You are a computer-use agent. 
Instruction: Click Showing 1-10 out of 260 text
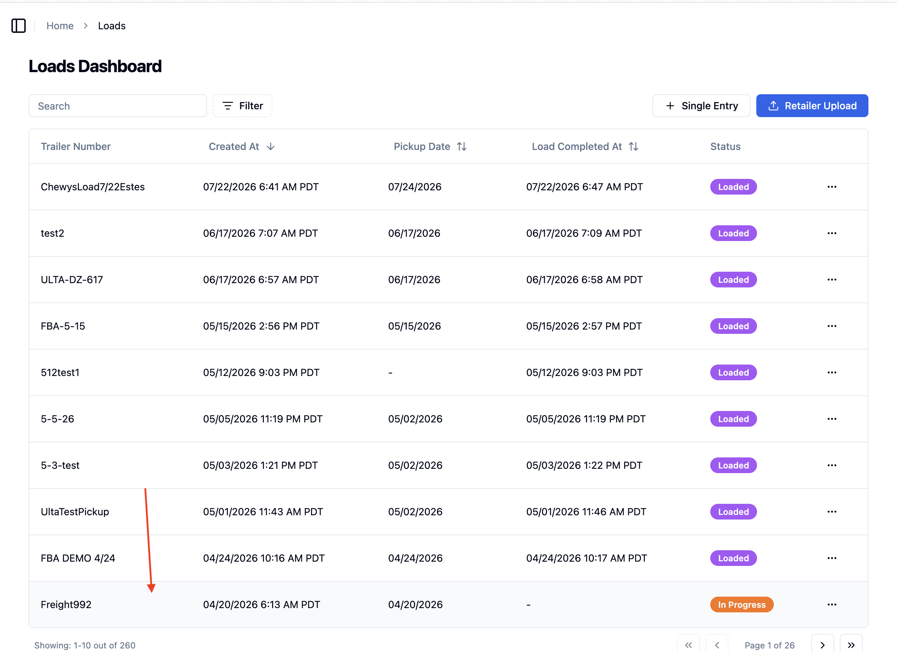pos(85,645)
